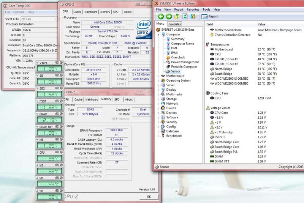
Task: Click the two-people icon in EVEREST toolbar
Action: (193, 16)
